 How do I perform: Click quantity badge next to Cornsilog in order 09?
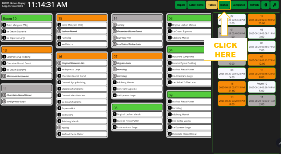170,108
